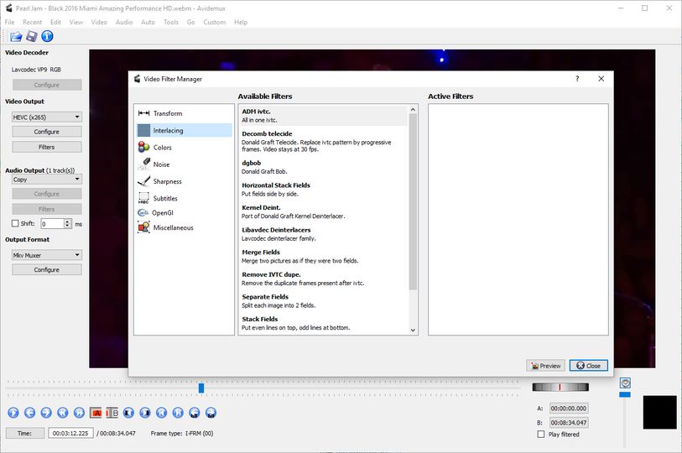Tick the Play filtered checkbox
682x453 pixels.
coord(541,434)
